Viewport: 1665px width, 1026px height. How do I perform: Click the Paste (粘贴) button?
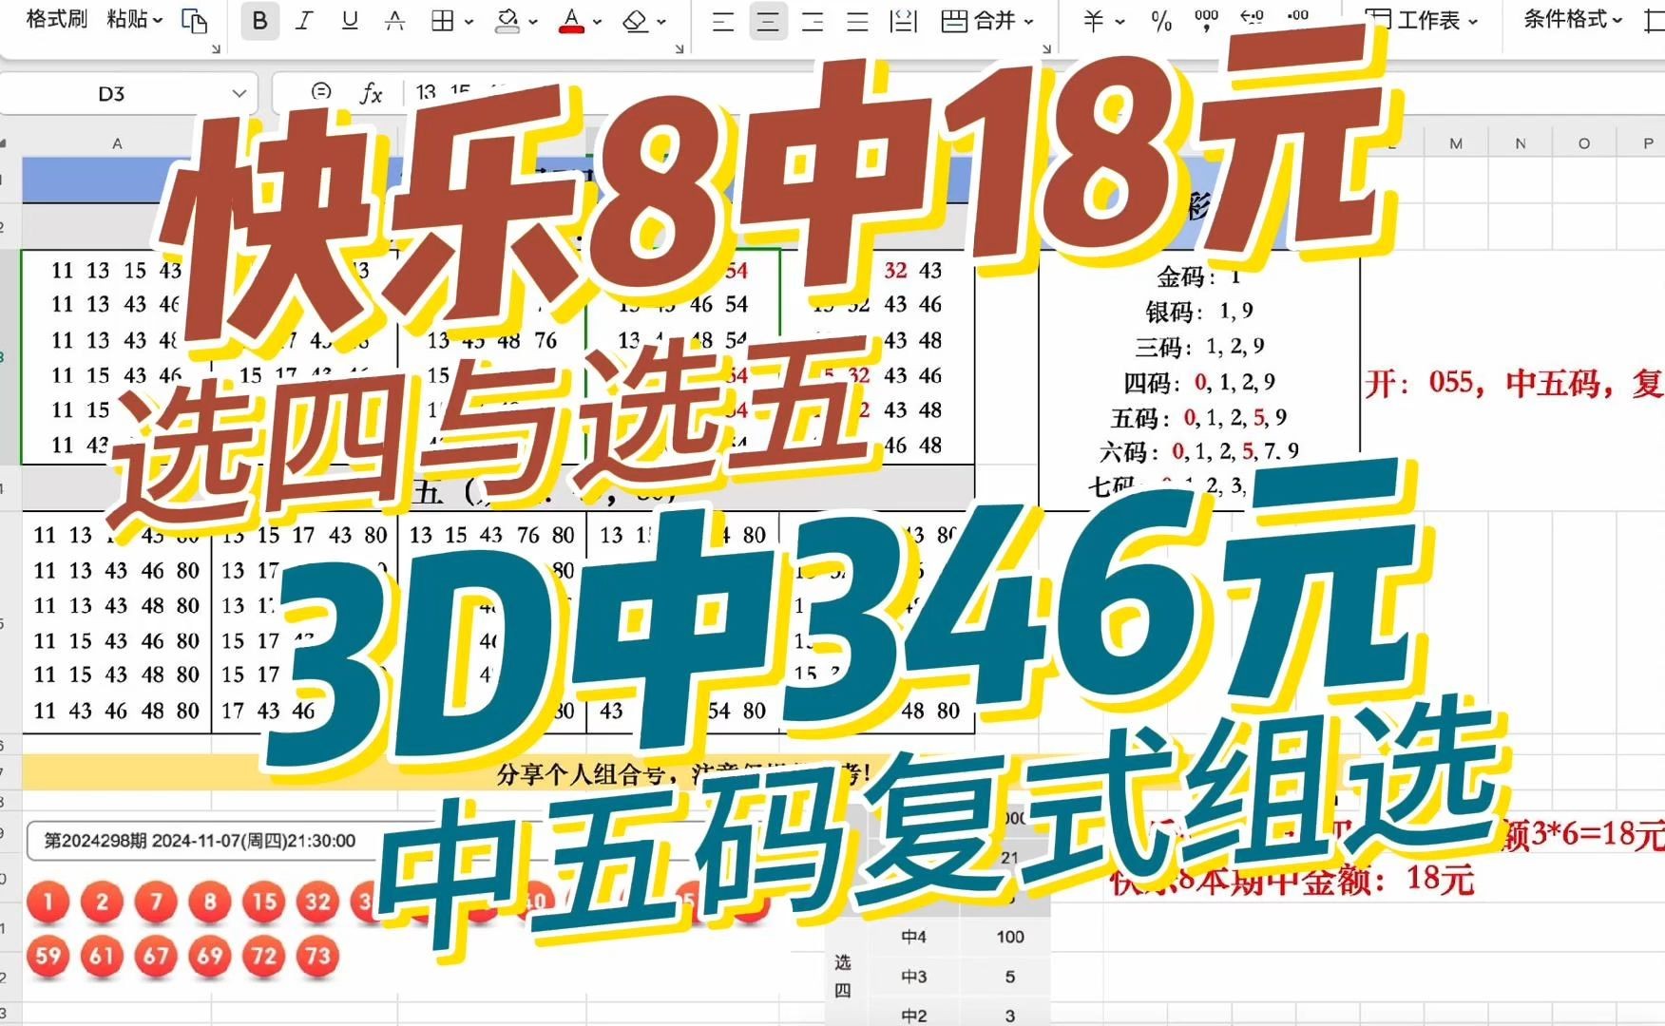[x=127, y=19]
